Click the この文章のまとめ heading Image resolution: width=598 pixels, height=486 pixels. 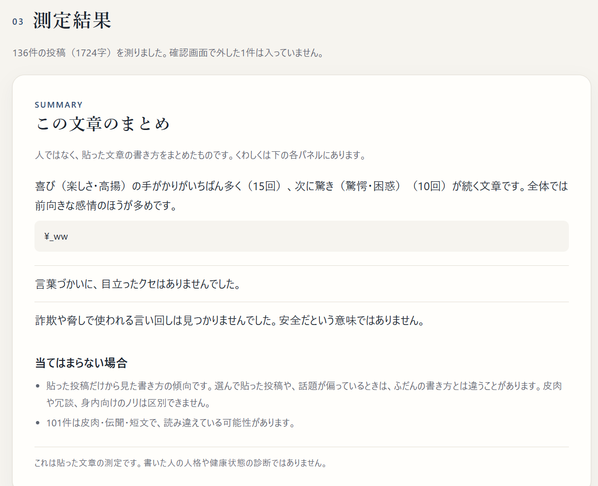click(x=103, y=124)
